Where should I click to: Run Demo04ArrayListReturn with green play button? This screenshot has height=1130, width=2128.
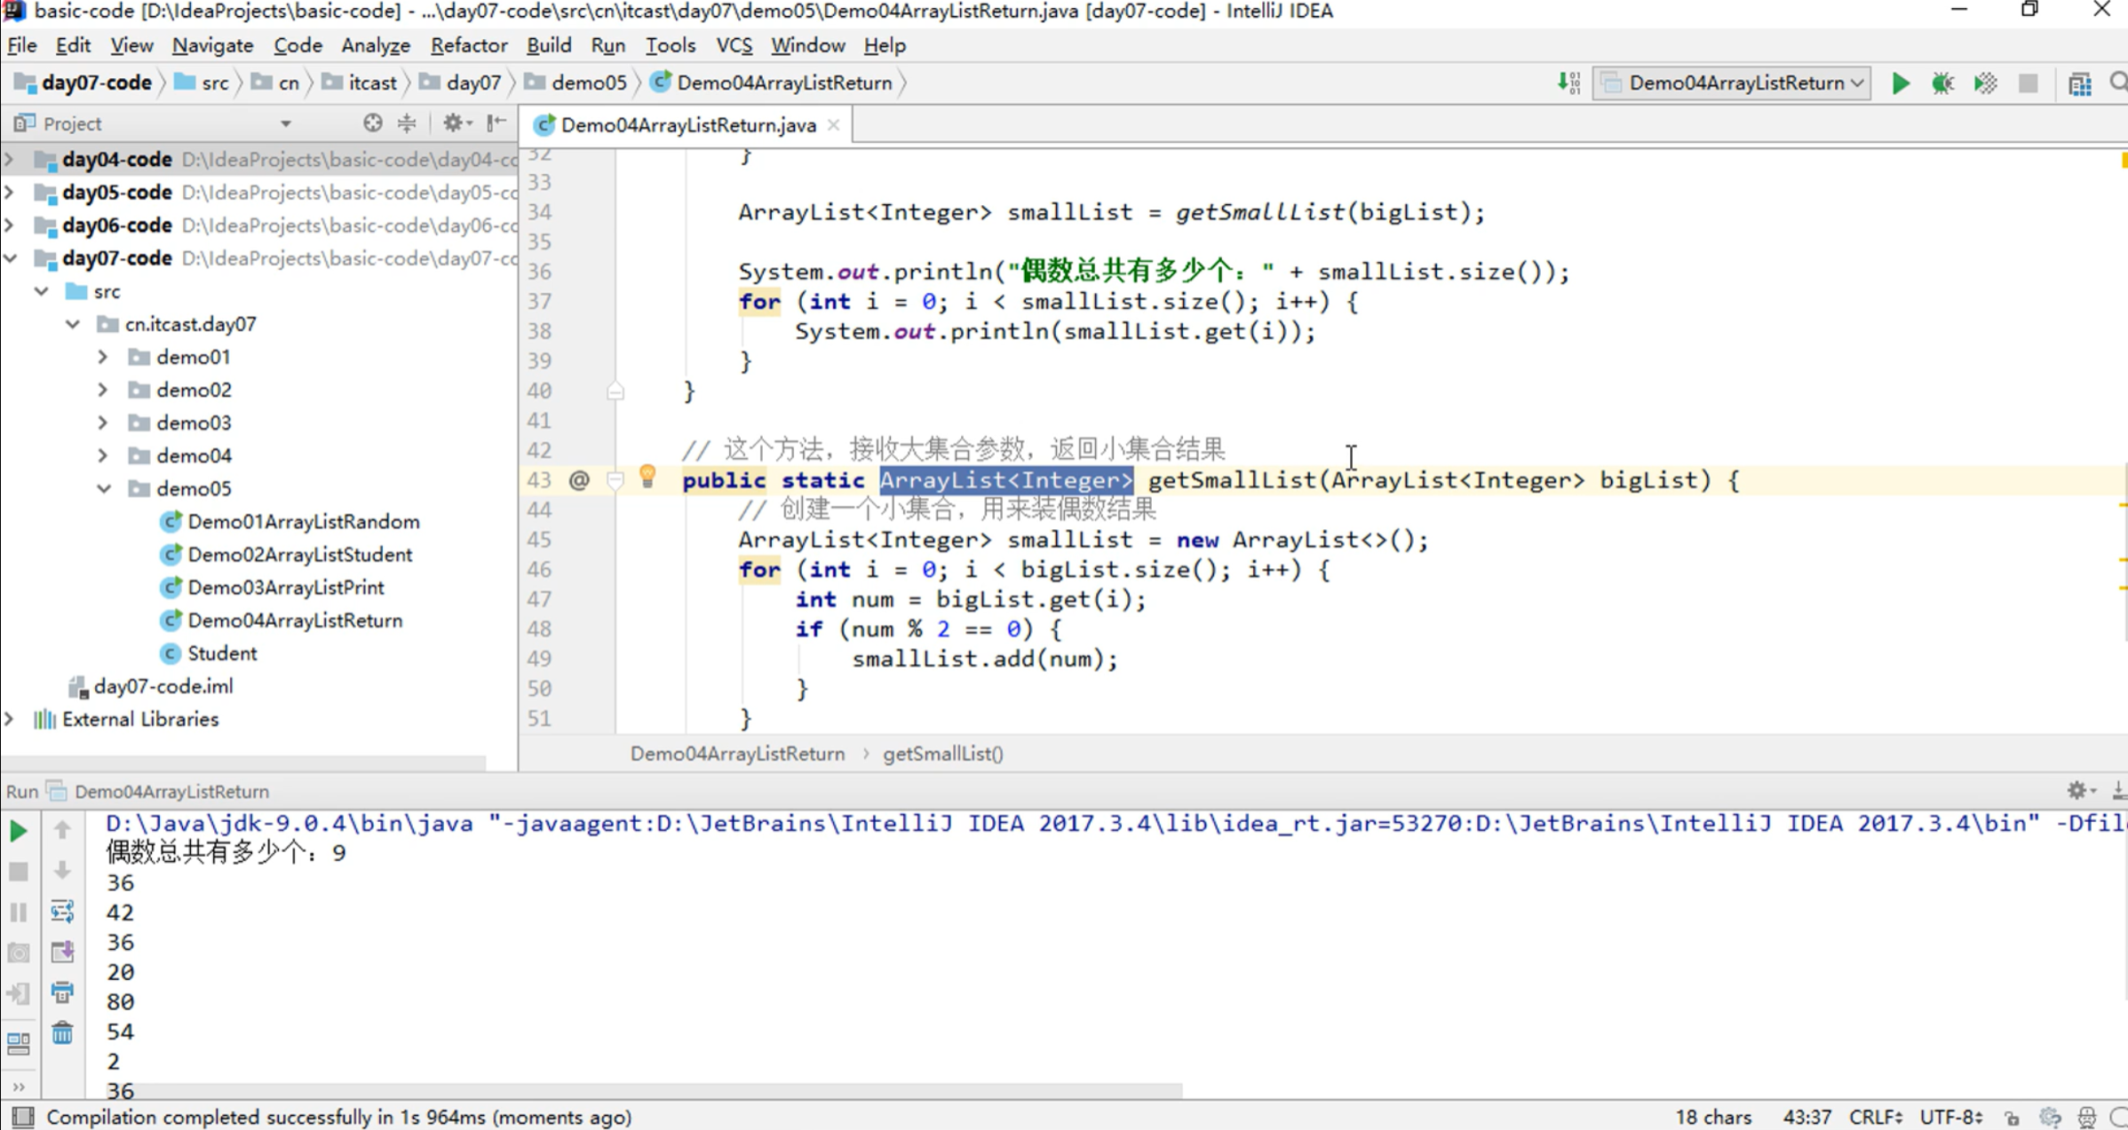point(1900,83)
